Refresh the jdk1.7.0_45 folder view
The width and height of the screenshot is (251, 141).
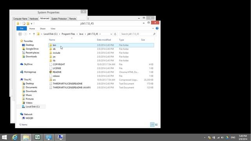115,34
